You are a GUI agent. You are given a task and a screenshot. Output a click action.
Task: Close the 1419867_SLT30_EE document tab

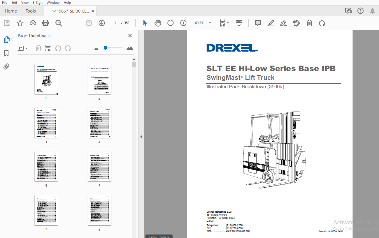point(93,11)
